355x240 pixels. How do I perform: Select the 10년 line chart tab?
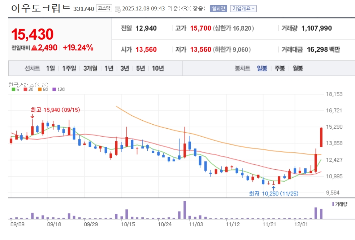[x=158, y=68]
